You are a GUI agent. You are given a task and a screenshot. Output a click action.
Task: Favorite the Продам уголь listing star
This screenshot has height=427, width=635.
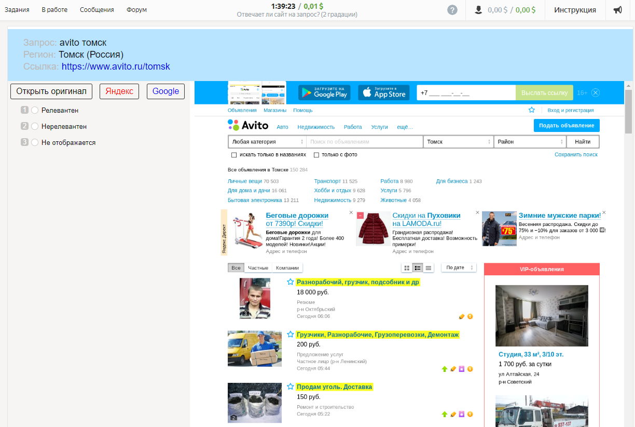pos(291,387)
